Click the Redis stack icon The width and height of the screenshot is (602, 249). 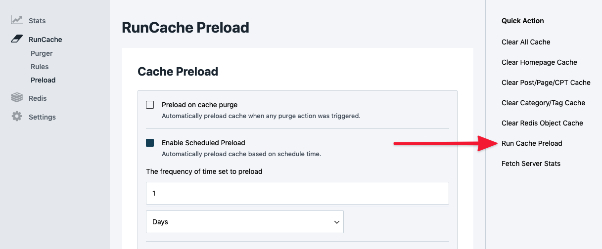point(17,98)
